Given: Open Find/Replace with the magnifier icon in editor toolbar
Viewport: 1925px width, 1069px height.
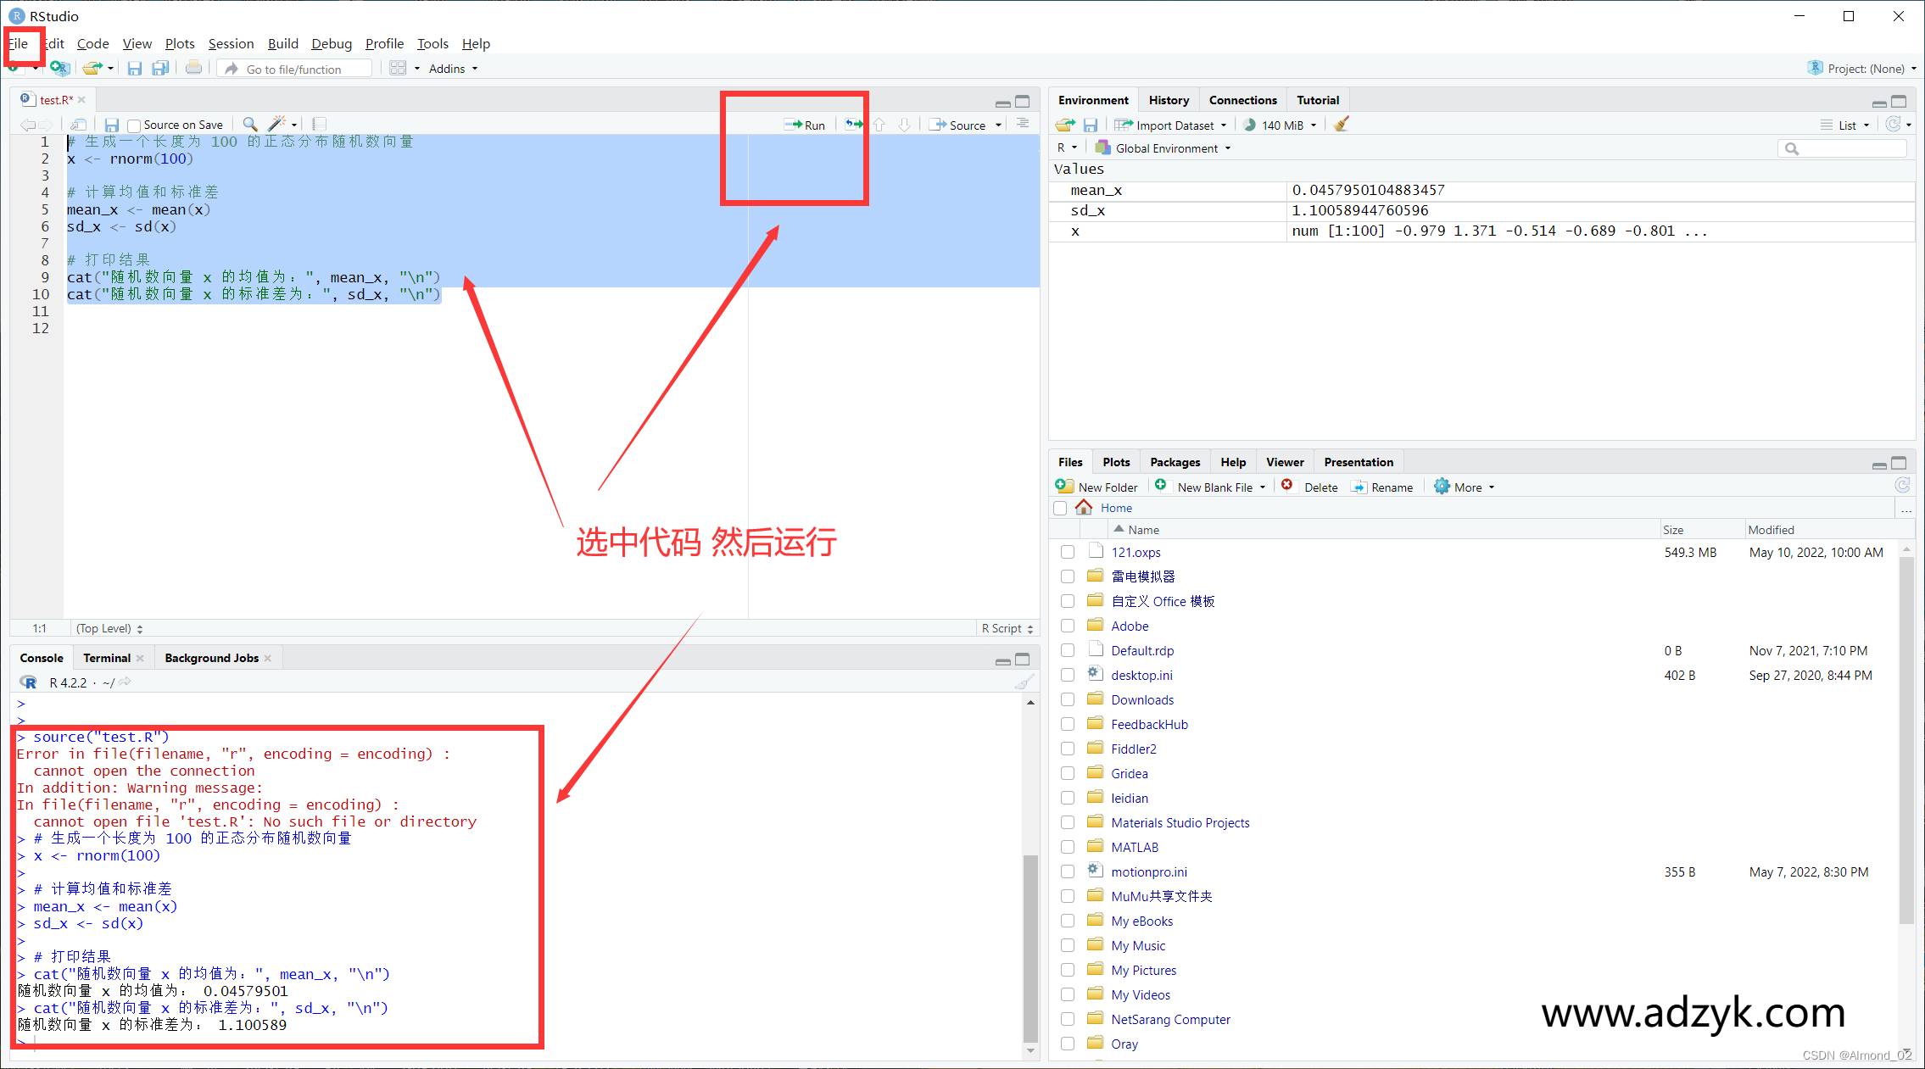Looking at the screenshot, I should click(248, 124).
